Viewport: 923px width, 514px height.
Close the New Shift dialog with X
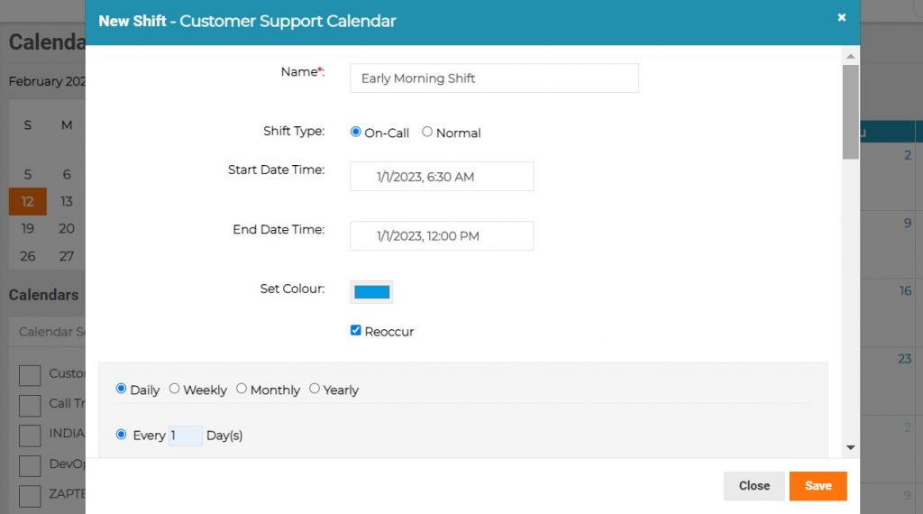coord(842,18)
